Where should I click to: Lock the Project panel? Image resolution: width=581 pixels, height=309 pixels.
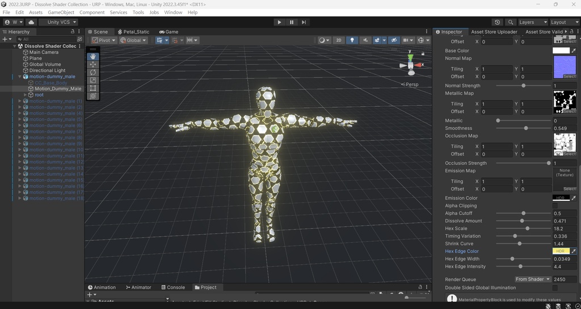coord(420,287)
